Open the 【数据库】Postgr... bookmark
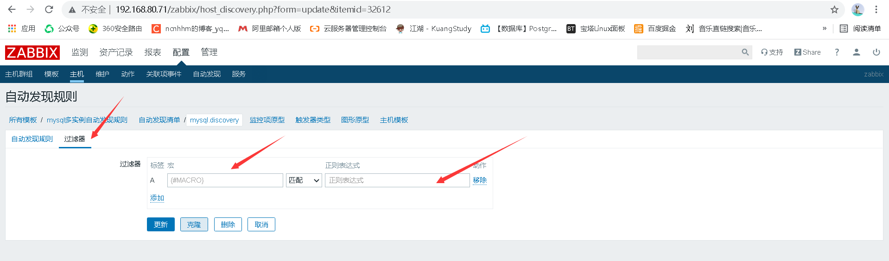The width and height of the screenshot is (889, 261). point(519,29)
